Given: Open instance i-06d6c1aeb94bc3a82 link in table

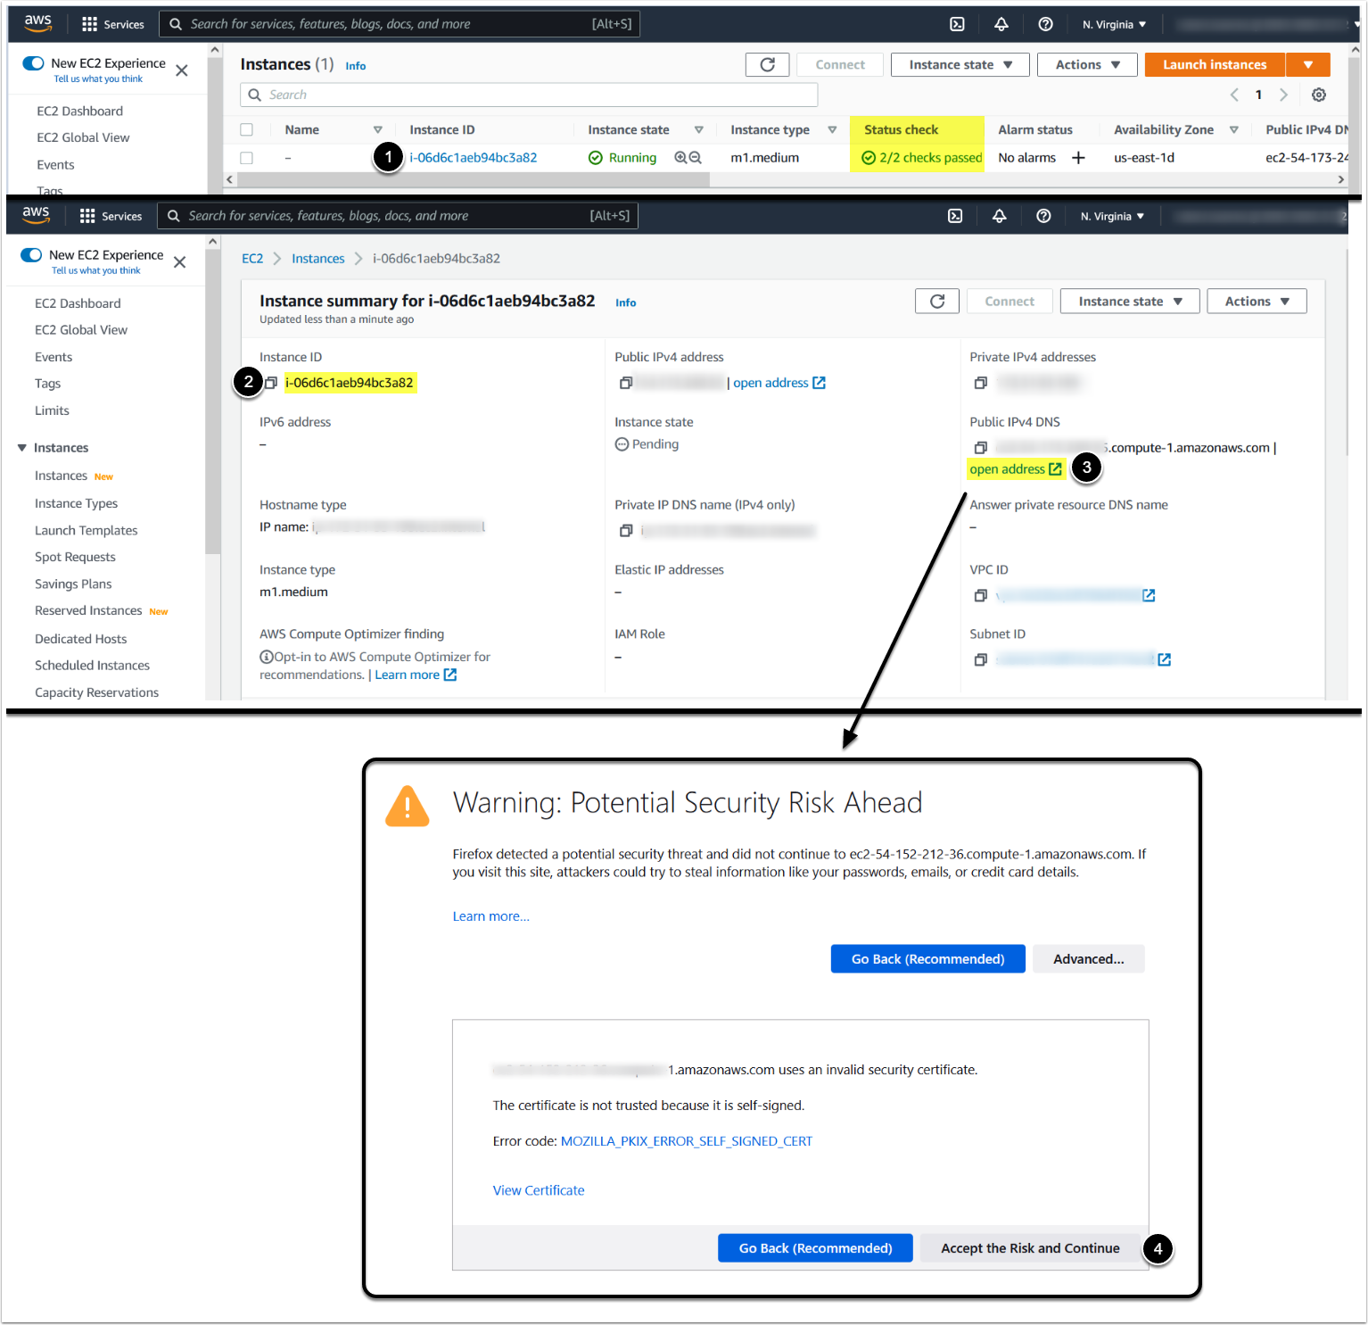Looking at the screenshot, I should click(474, 158).
